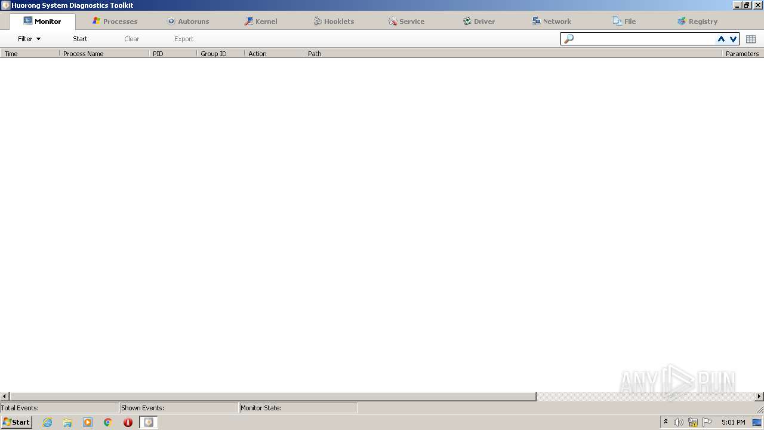Sort by the Action column header
The width and height of the screenshot is (764, 430).
point(275,54)
